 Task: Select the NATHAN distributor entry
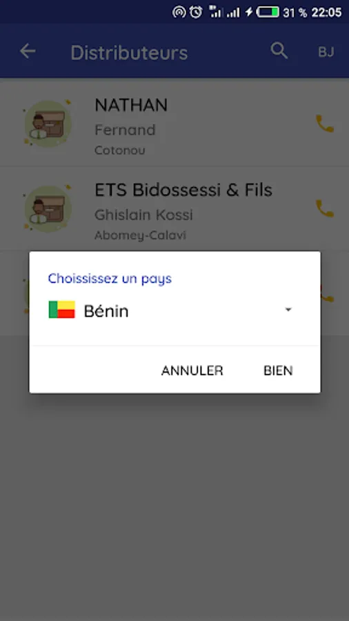(x=174, y=124)
